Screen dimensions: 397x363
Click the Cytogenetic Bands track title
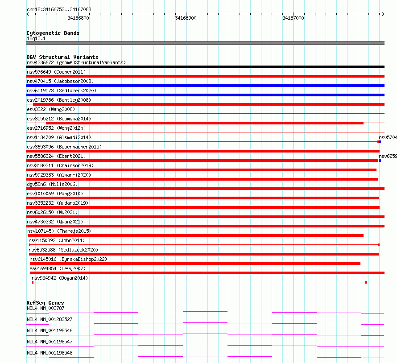tap(53, 33)
